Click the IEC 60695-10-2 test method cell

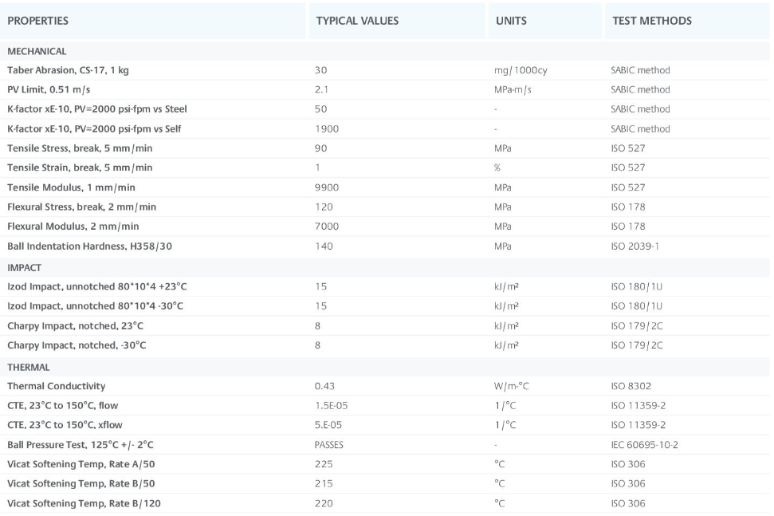[x=644, y=445]
